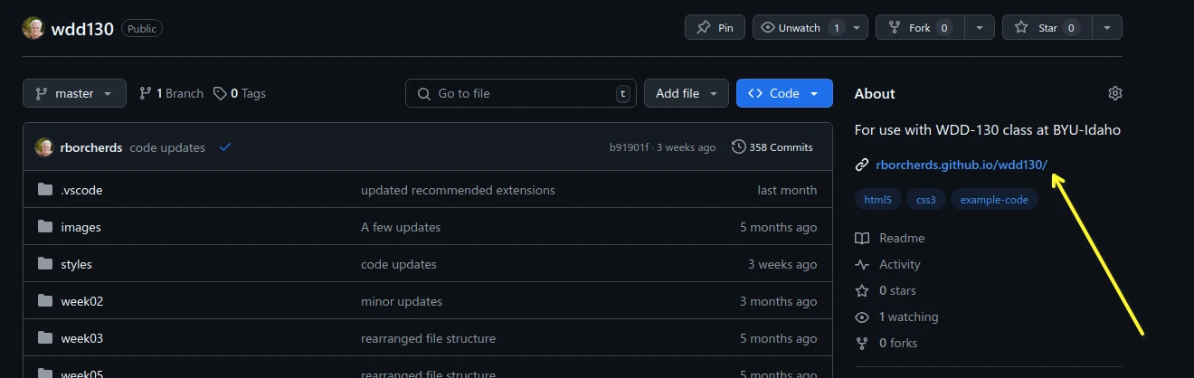Star the wdd130 repository
The height and width of the screenshot is (378, 1194).
pos(1047,28)
